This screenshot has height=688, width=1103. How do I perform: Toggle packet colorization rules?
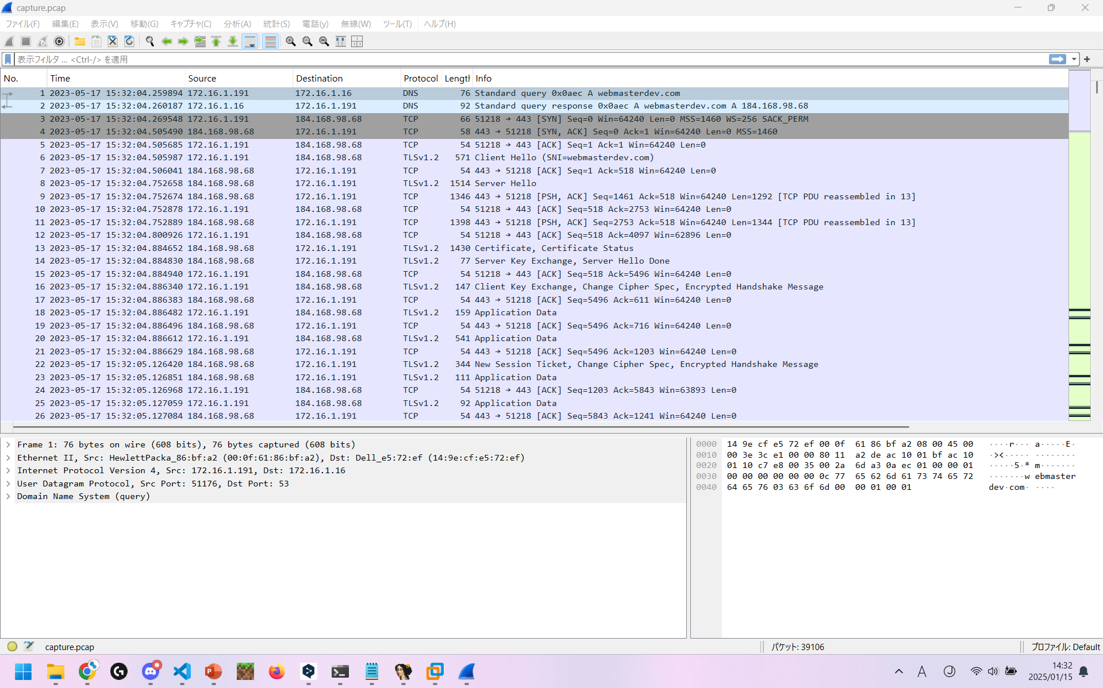[270, 41]
